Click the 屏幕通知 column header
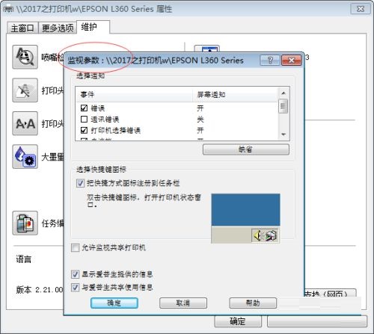Viewport: 374px width, 334px height. pyautogui.click(x=235, y=95)
